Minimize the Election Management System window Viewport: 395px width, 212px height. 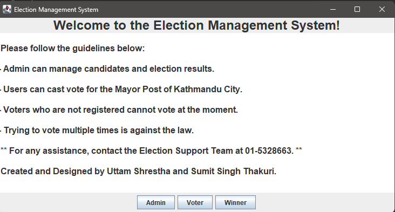coord(333,10)
